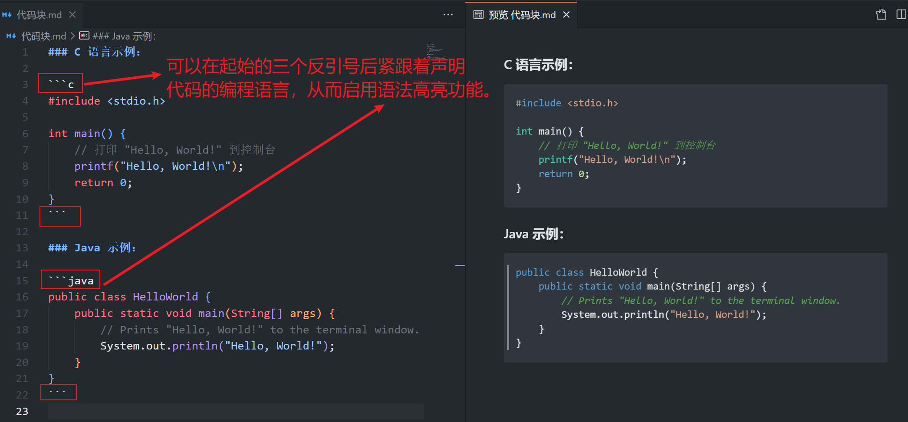
Task: Click the 'C 语言示例:' heading in preview
Action: click(539, 65)
